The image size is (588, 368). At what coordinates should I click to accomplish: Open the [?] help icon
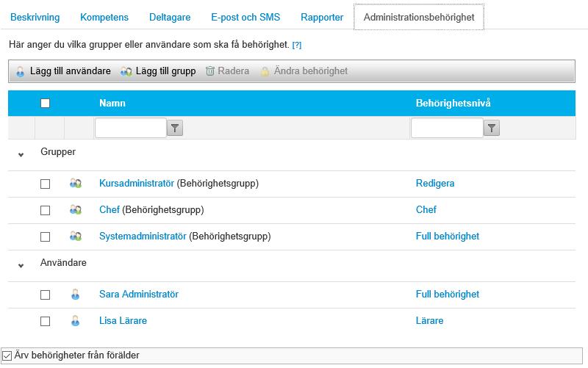point(297,45)
